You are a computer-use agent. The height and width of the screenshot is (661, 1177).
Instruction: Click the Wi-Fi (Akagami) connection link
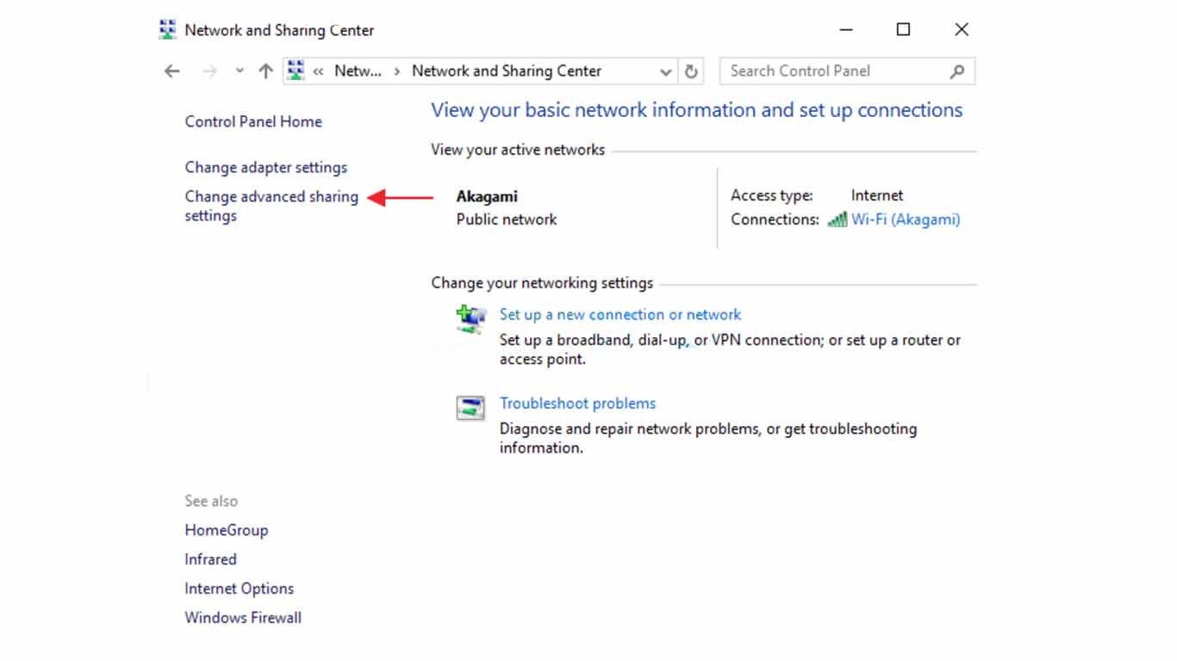point(905,219)
